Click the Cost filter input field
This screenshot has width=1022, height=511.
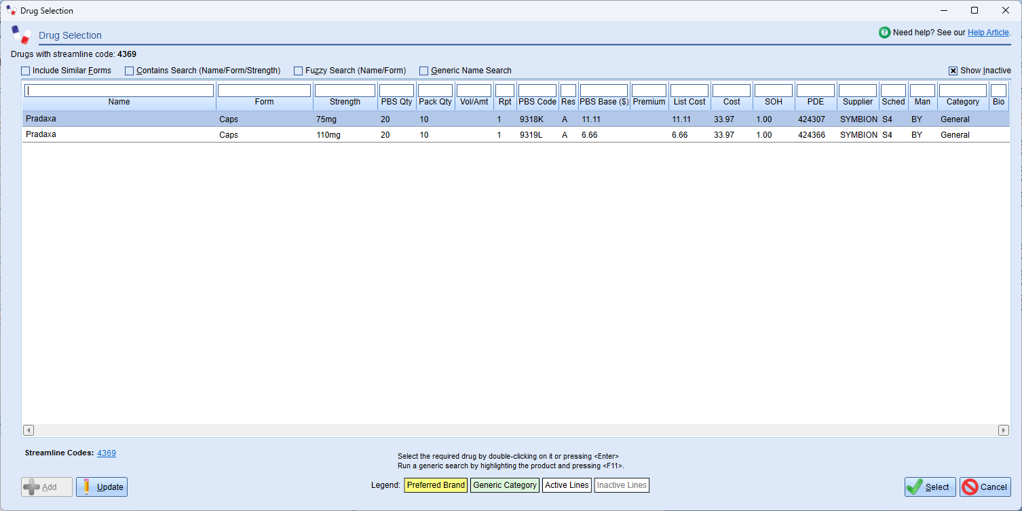(732, 90)
